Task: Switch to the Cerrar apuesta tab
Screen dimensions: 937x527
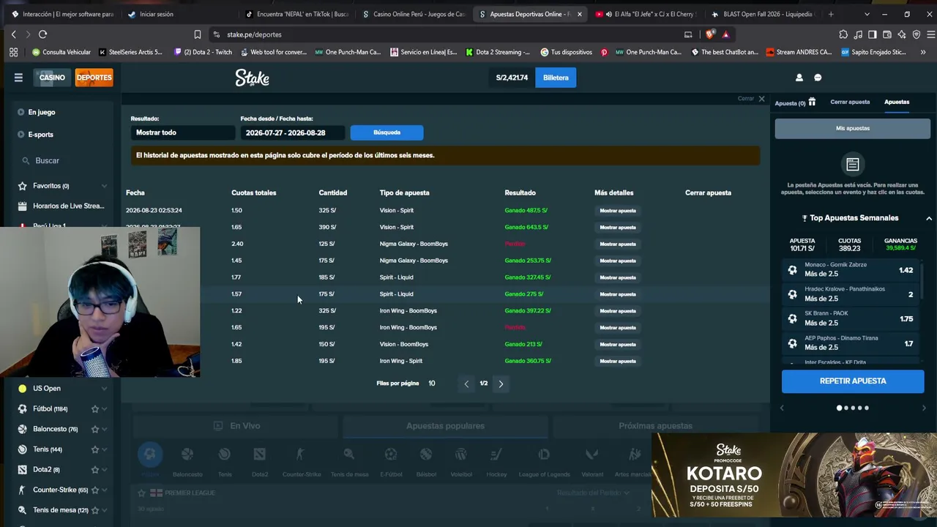Action: [850, 102]
